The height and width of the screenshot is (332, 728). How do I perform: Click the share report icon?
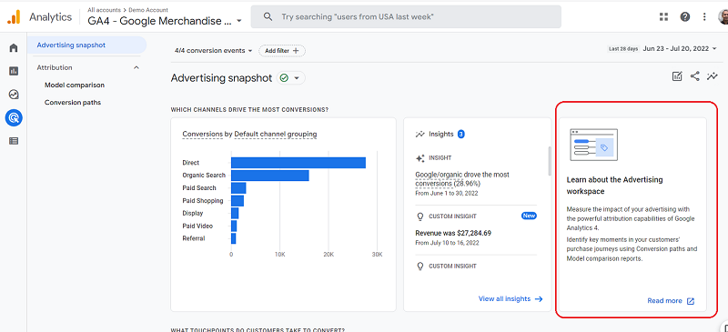[x=694, y=76]
